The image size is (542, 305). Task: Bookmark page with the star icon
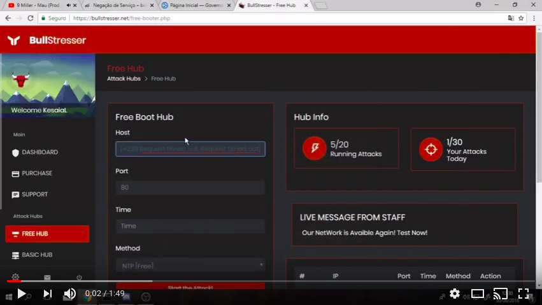(521, 18)
